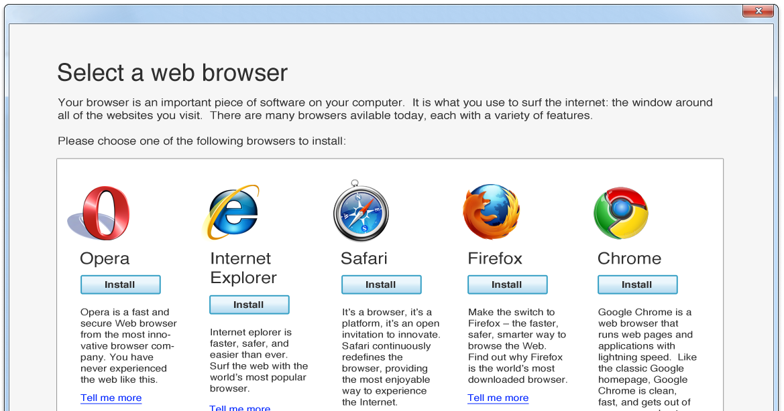This screenshot has height=411, width=784.
Task: Install the Firefox browser
Action: point(508,284)
